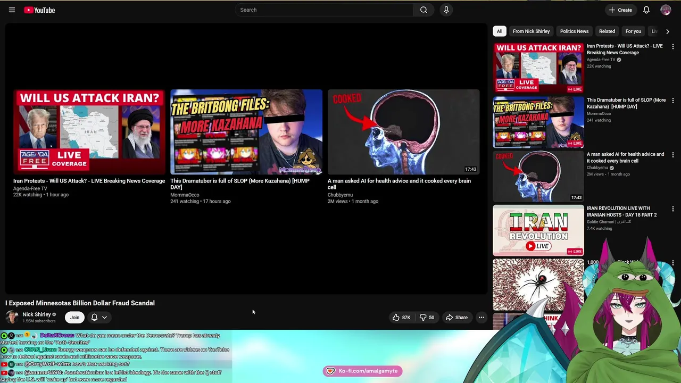Open the Create menu
Viewport: 681px width, 383px height.
[x=620, y=10]
